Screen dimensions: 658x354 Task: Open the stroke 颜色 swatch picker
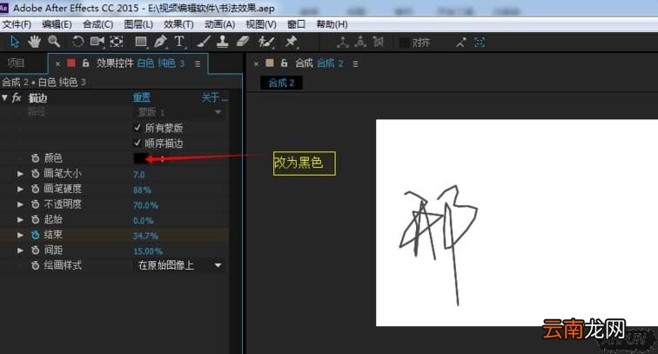point(140,158)
